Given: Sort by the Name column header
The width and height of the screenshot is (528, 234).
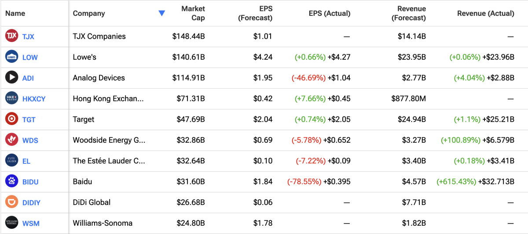Looking at the screenshot, I should pos(15,13).
